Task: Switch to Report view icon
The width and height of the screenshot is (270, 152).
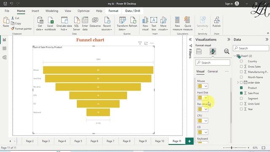Action: point(4,40)
